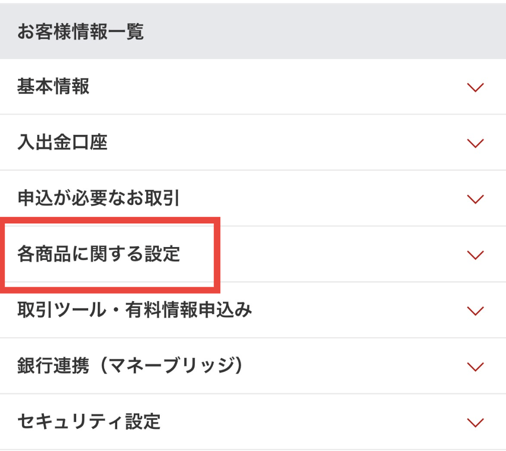Click the お客様情報一覧 header
Screen dimensions: 506x451
[80, 32]
